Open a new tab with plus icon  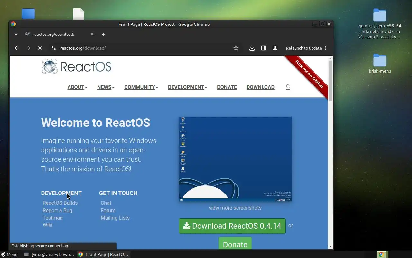[104, 34]
